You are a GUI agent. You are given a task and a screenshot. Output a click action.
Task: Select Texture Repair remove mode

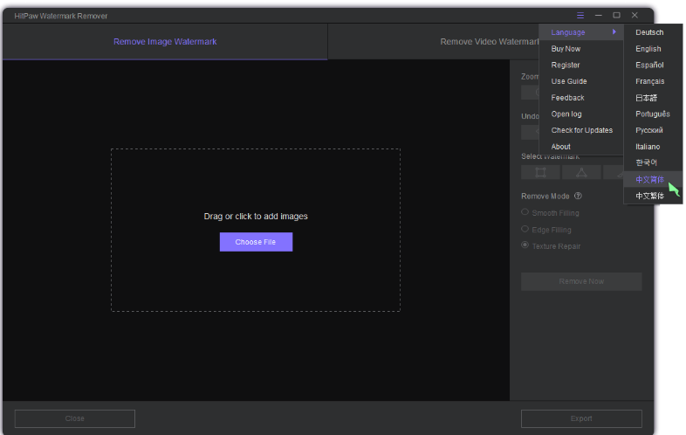pyautogui.click(x=525, y=246)
